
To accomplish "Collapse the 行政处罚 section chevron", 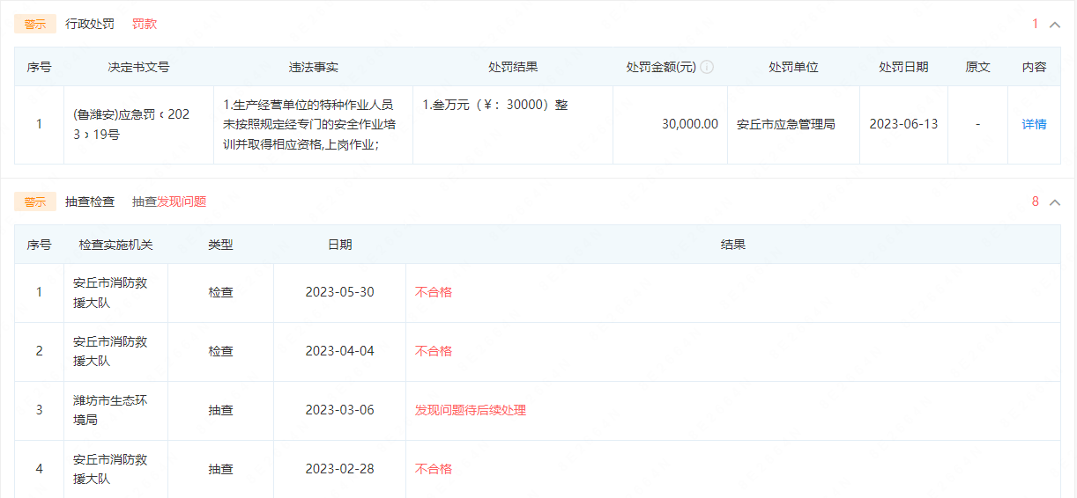I will [x=1055, y=25].
